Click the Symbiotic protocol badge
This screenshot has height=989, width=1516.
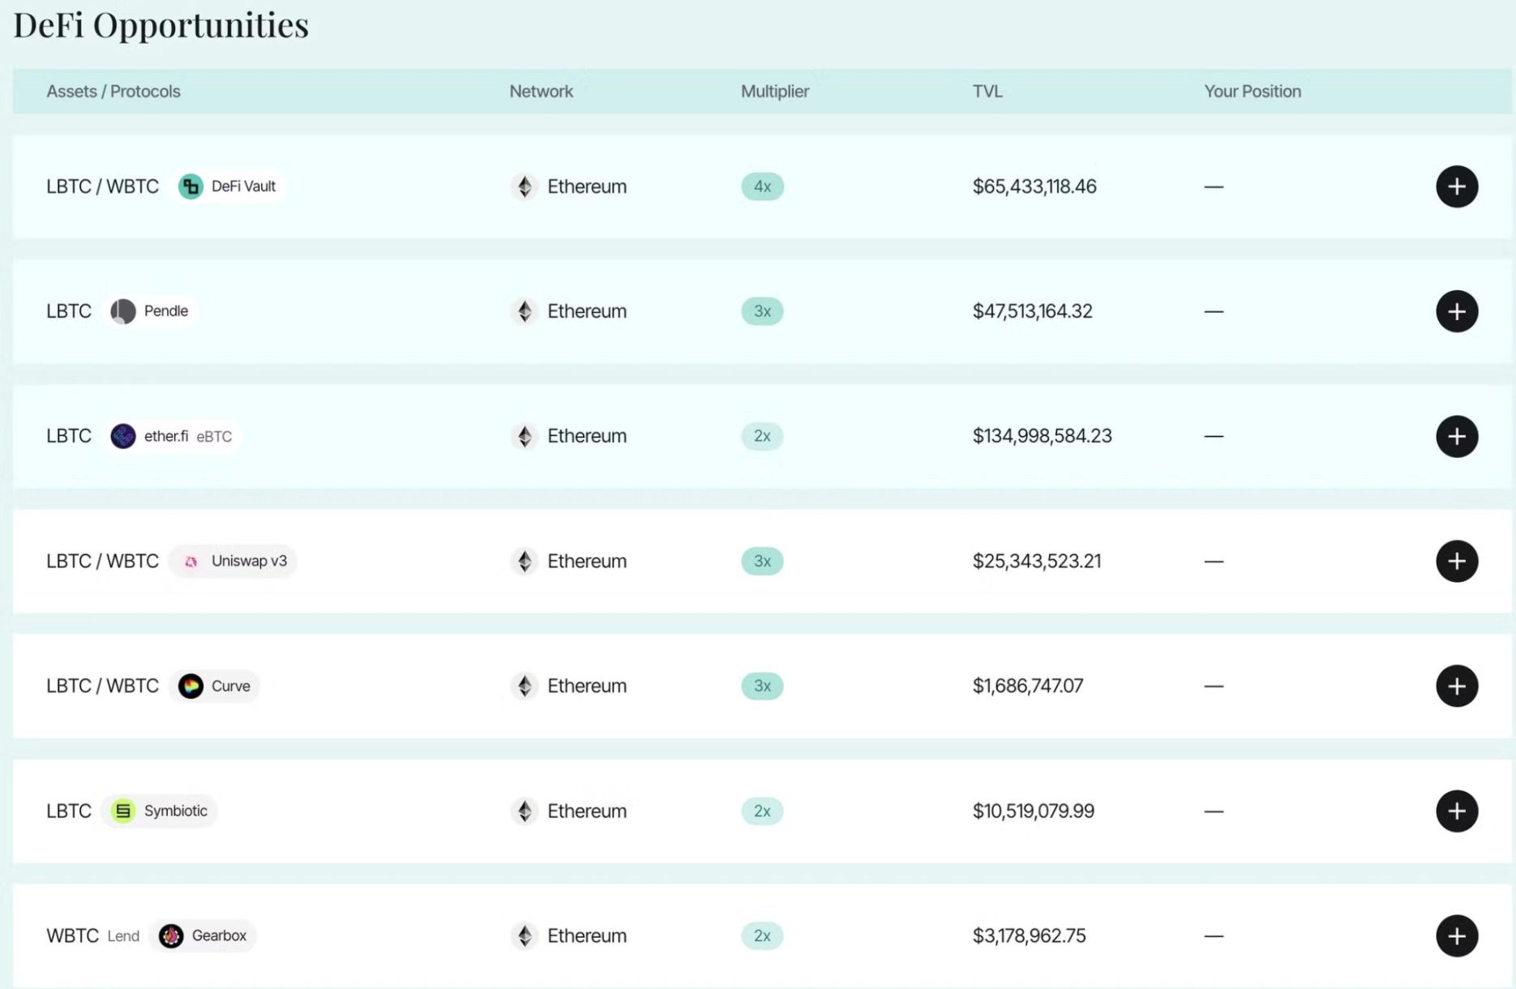tap(160, 811)
